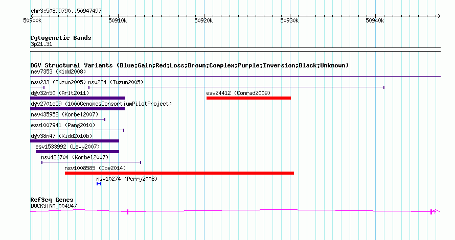
Task: Open nsv1008585 (Coe2014) variant label
Action: tap(95, 168)
